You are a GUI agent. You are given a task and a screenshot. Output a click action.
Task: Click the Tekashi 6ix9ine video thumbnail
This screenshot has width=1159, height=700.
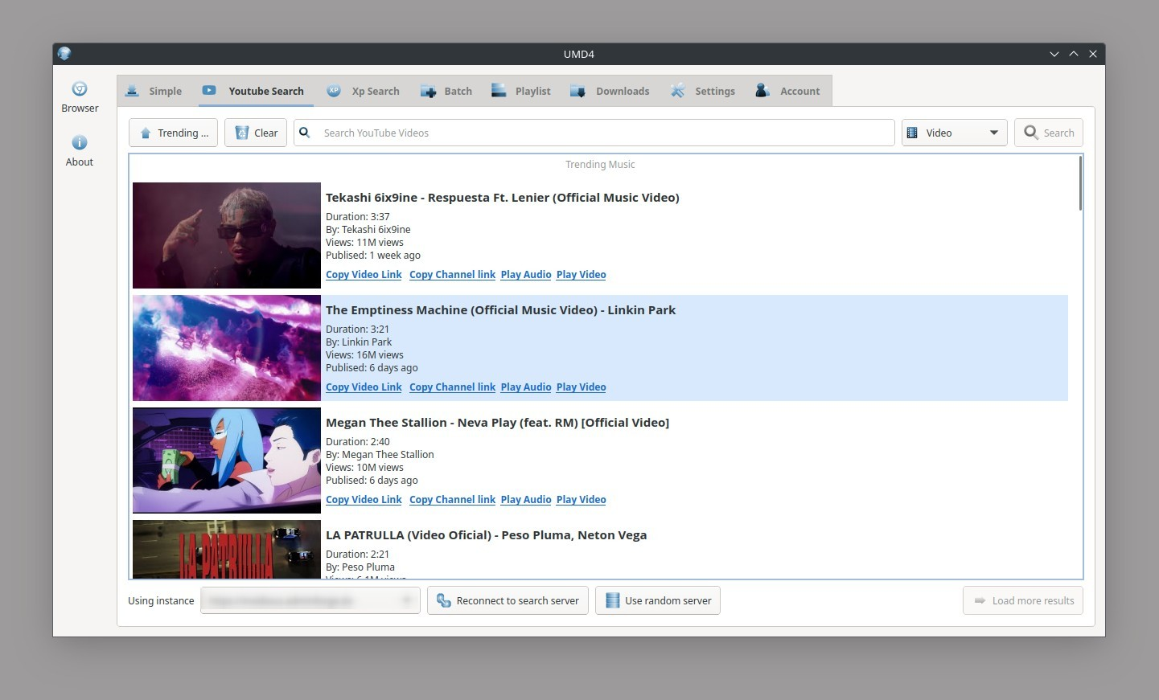pos(227,235)
